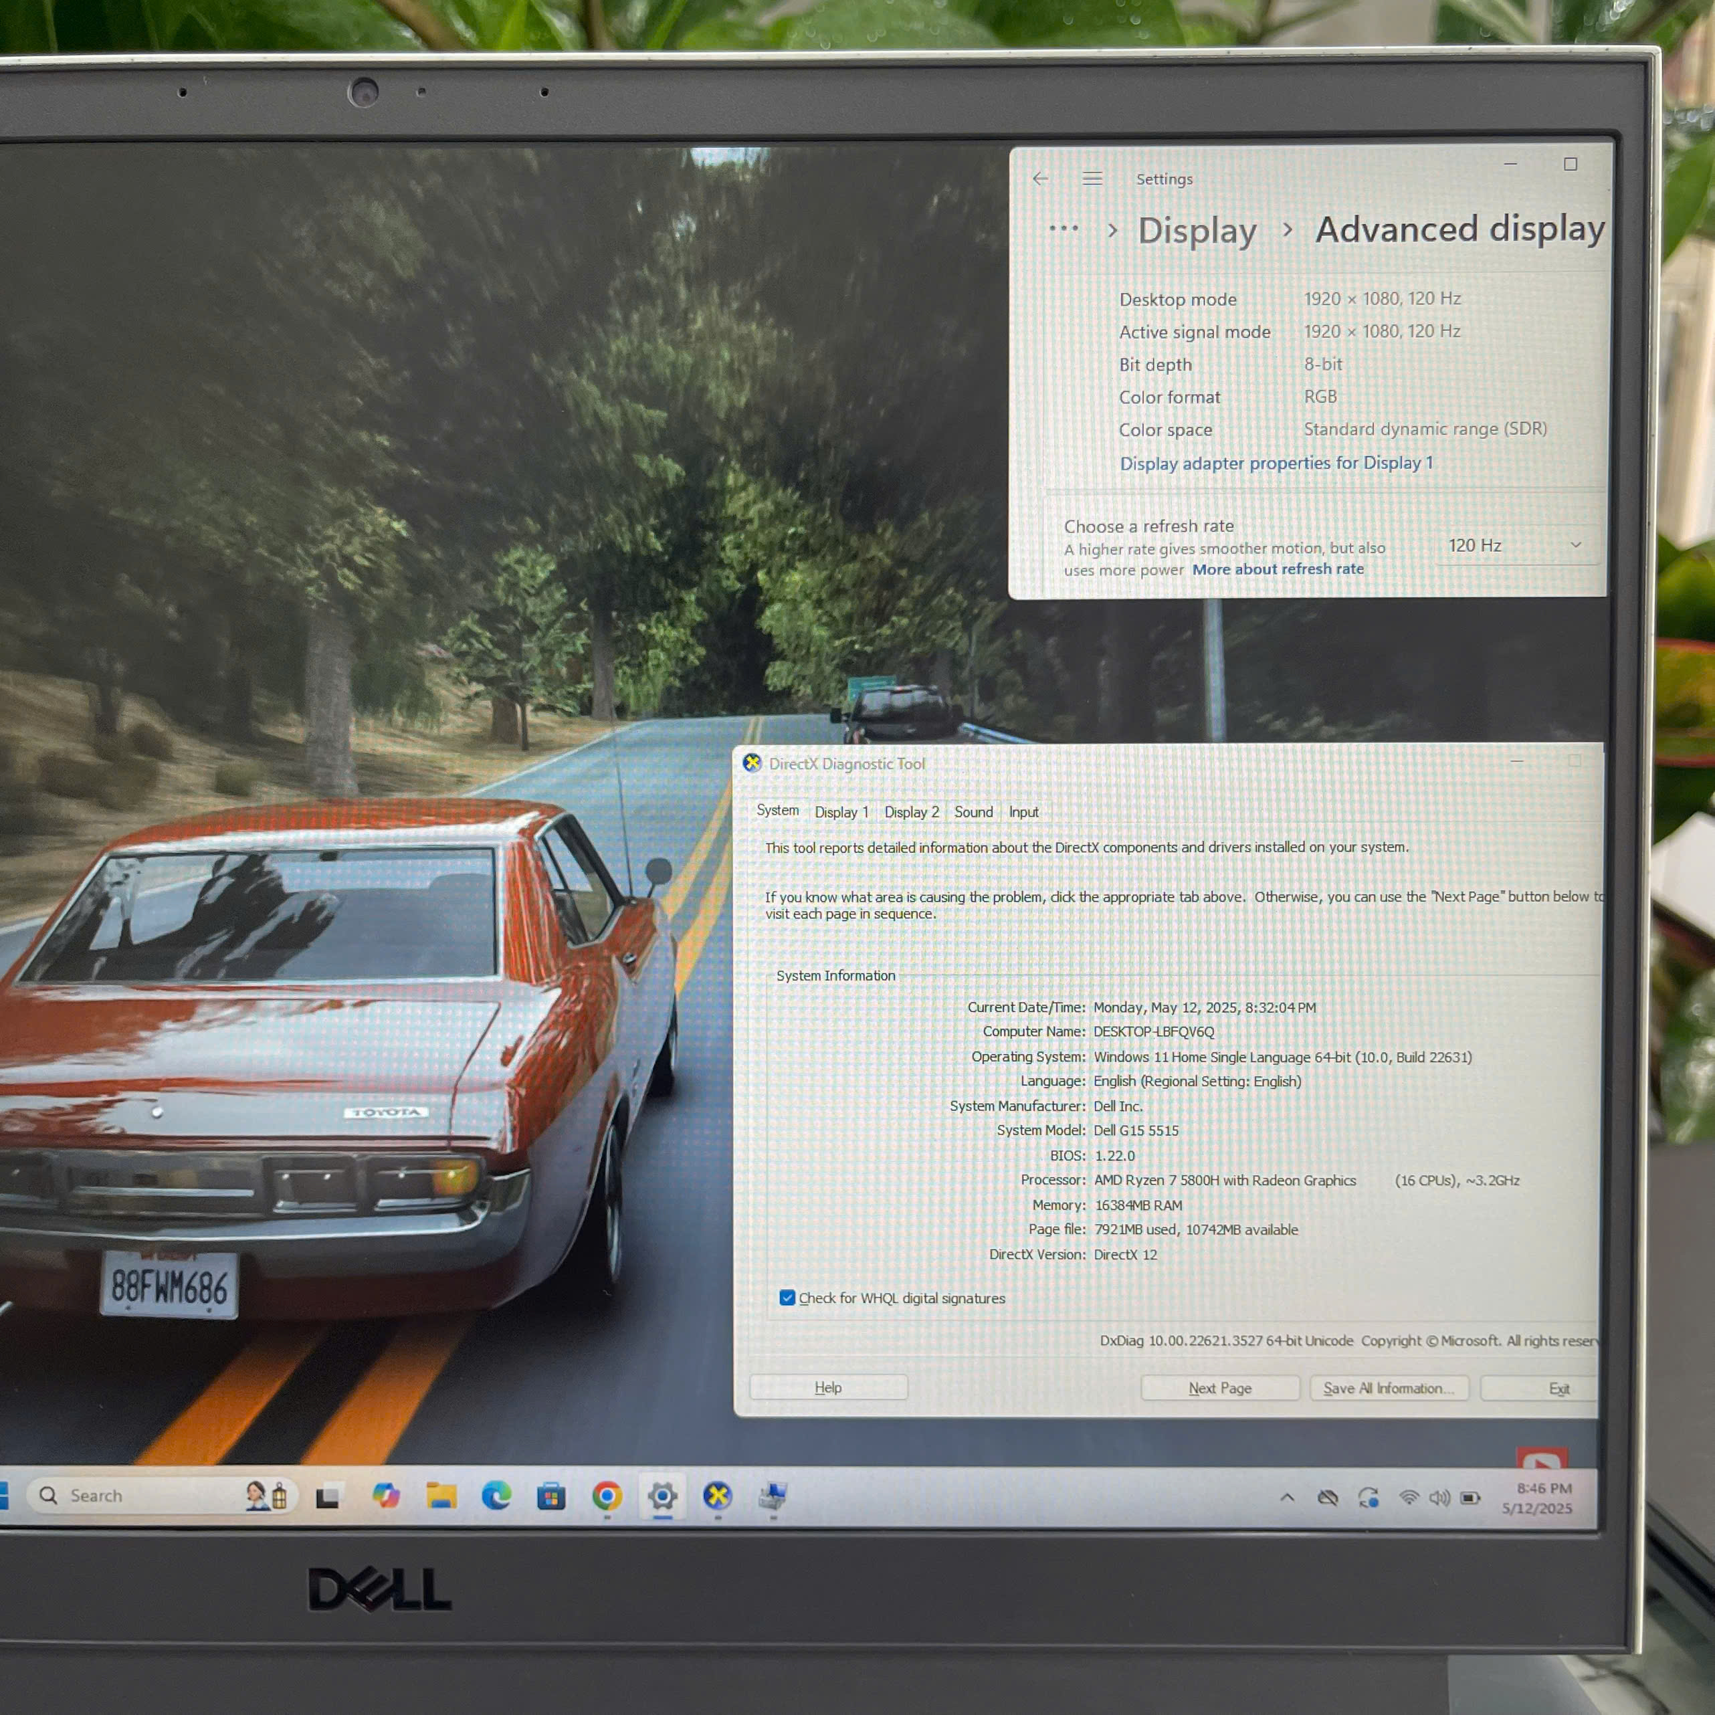Open Copilot from the taskbar
1715x1715 pixels.
[385, 1496]
